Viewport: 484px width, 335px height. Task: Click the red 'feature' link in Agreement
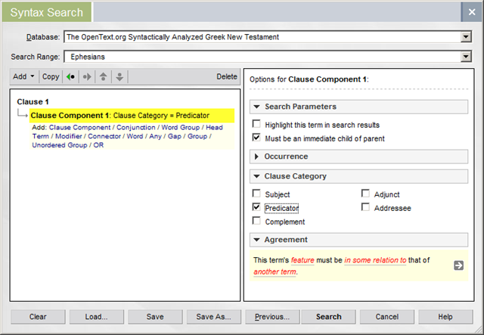(302, 260)
